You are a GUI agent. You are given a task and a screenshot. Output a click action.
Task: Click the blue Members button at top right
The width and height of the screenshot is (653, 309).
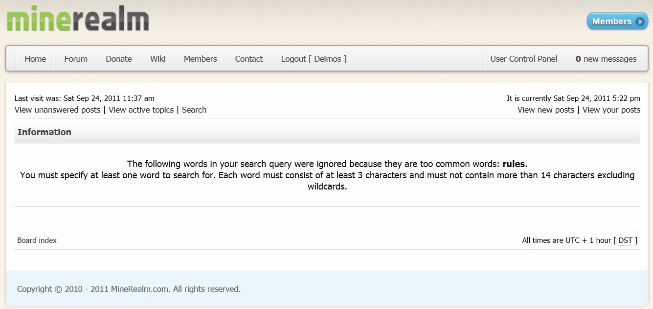point(611,22)
